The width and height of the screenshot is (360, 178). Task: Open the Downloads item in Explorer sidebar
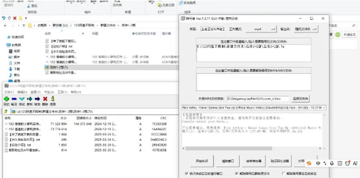[14, 69]
